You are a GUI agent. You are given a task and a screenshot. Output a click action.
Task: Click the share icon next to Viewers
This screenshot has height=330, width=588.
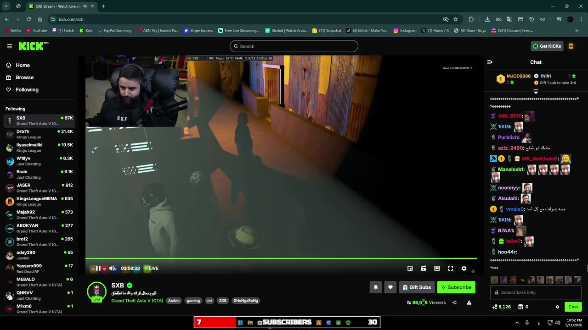coord(454,302)
